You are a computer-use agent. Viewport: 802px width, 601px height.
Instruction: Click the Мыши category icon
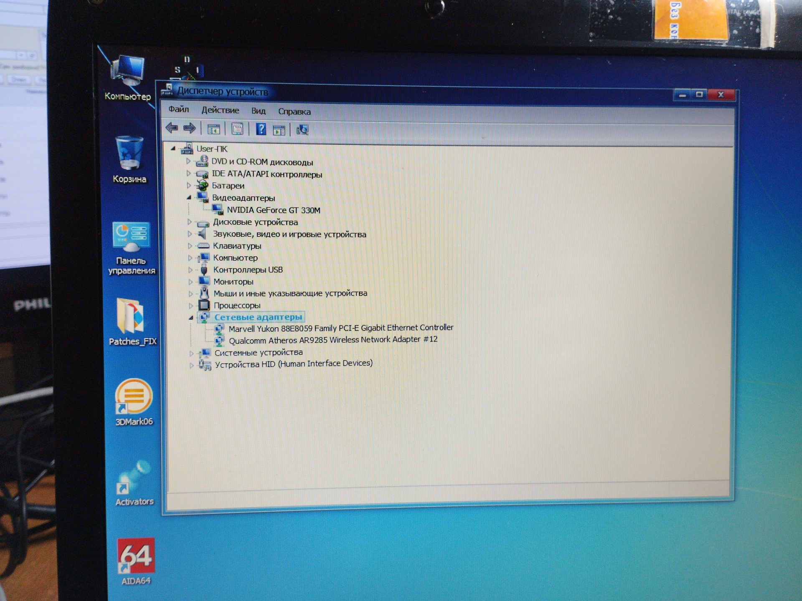(204, 293)
